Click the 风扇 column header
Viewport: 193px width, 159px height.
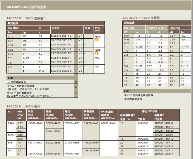click(88, 30)
